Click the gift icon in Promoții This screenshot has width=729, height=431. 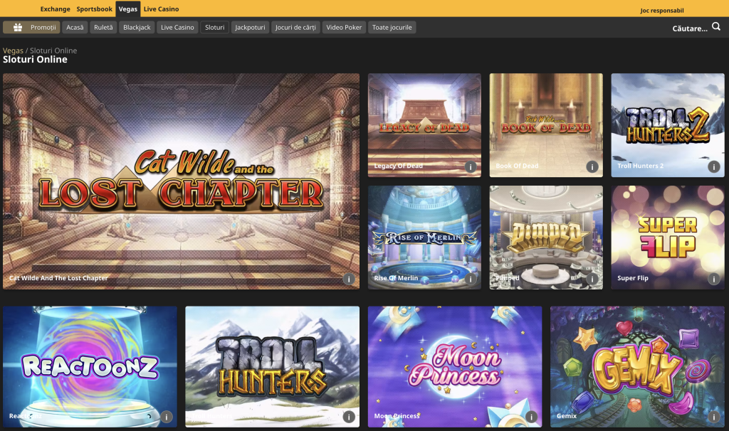click(18, 28)
